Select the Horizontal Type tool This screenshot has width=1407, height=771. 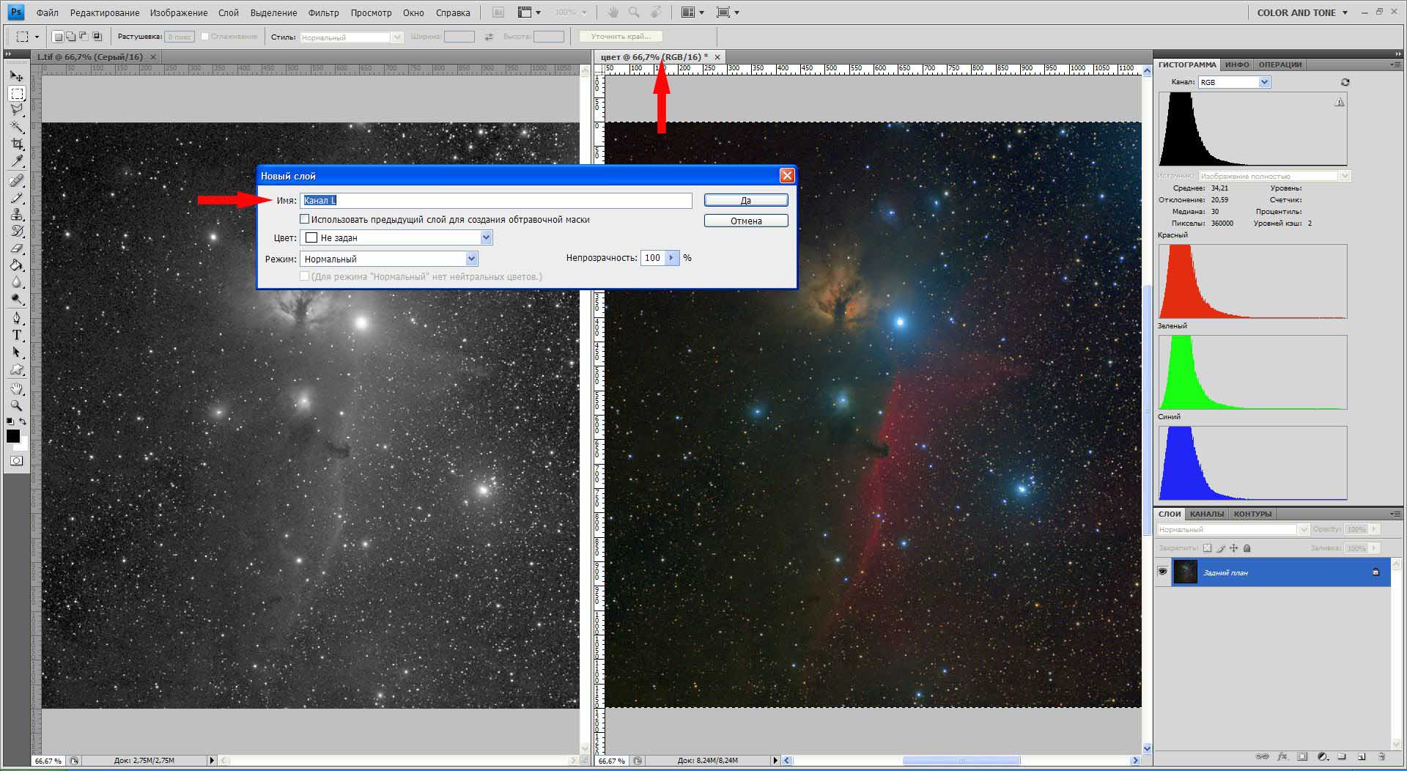click(16, 335)
